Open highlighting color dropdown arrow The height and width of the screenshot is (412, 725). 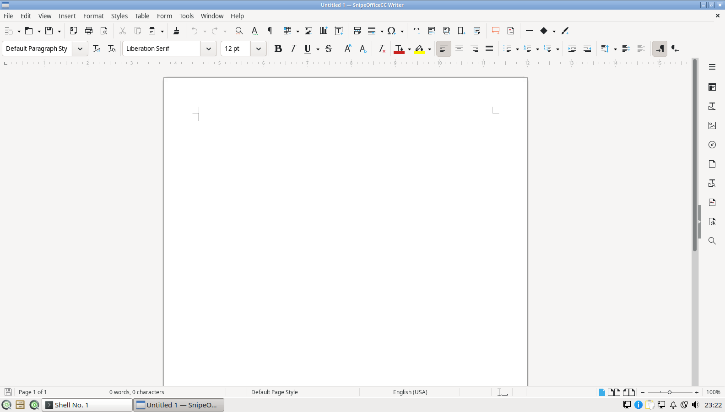click(x=429, y=49)
